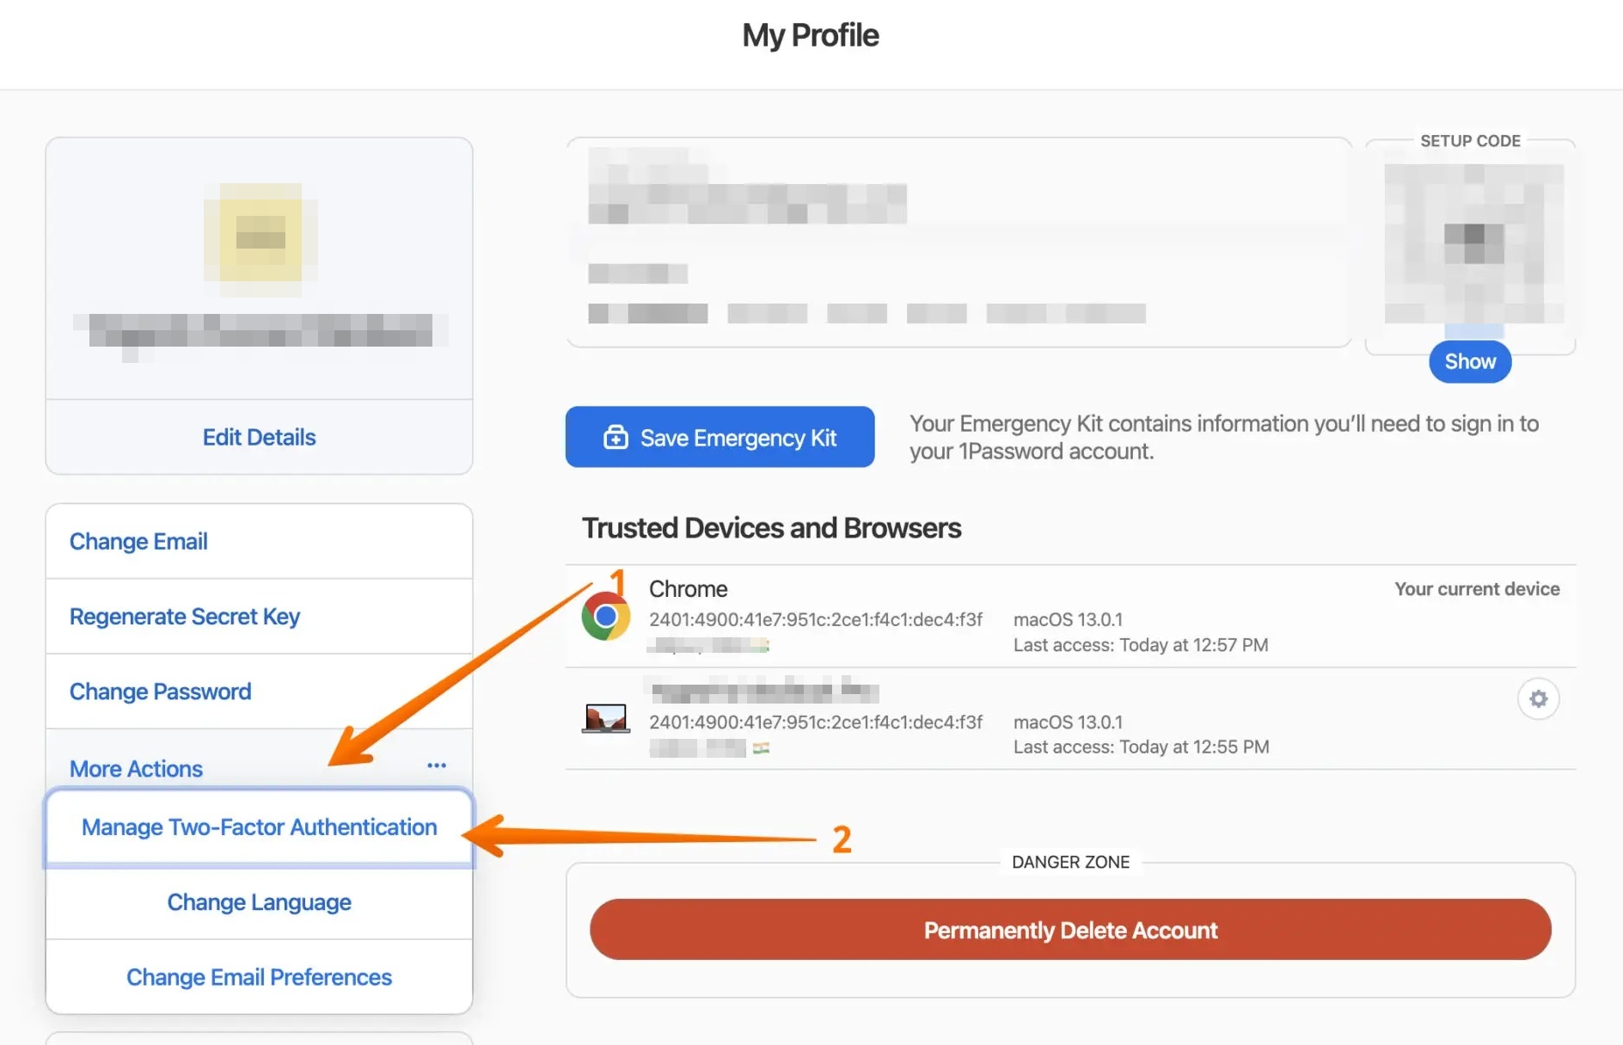Click the Chrome browser icon

point(605,617)
